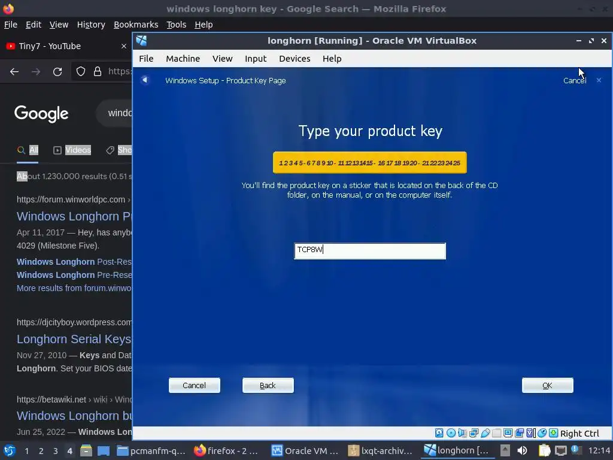The image size is (613, 460).
Task: Click the optical disc icon in VirtualBox status bar
Action: (x=451, y=433)
